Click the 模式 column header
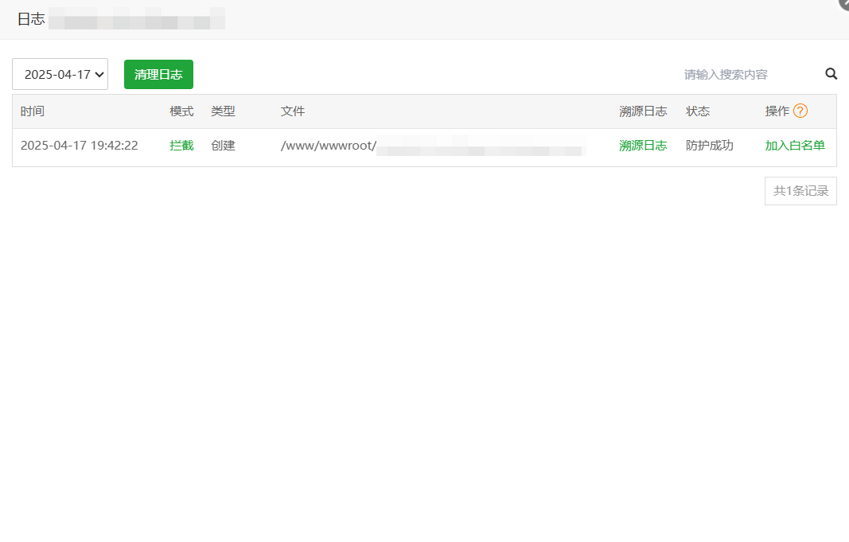The image size is (849, 542). [181, 111]
